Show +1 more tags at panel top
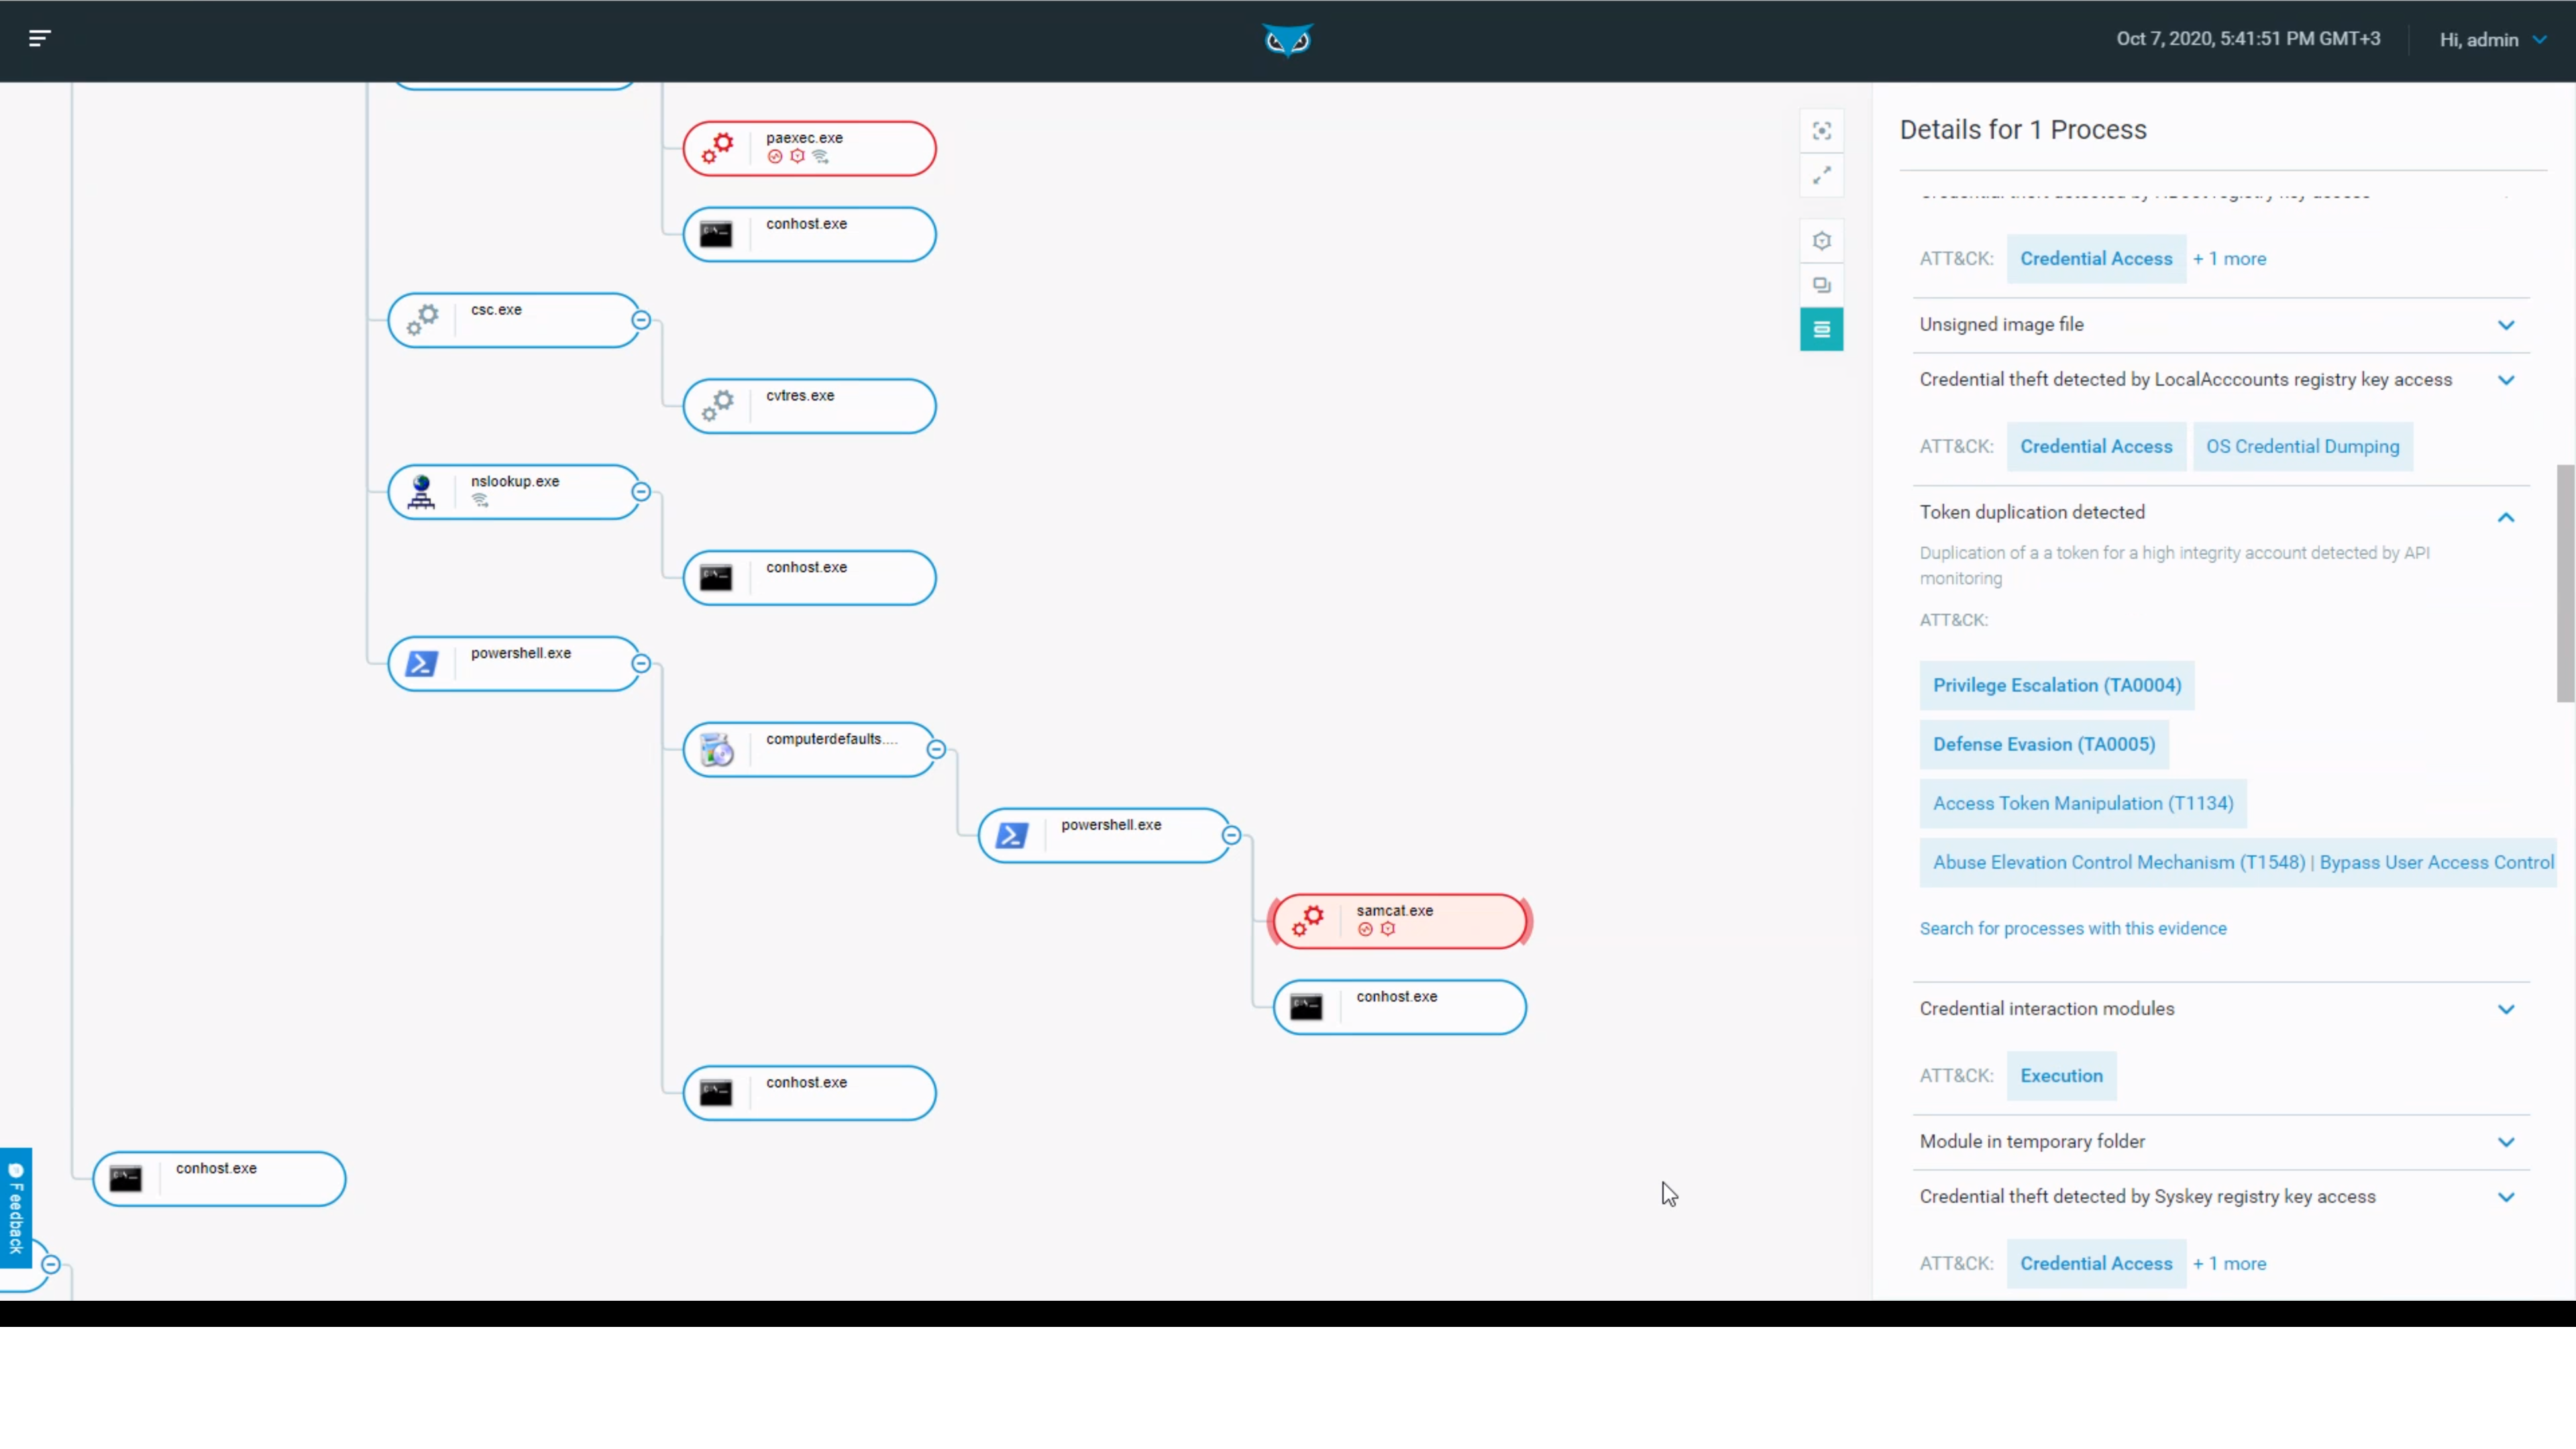2576x1449 pixels. [x=2230, y=259]
